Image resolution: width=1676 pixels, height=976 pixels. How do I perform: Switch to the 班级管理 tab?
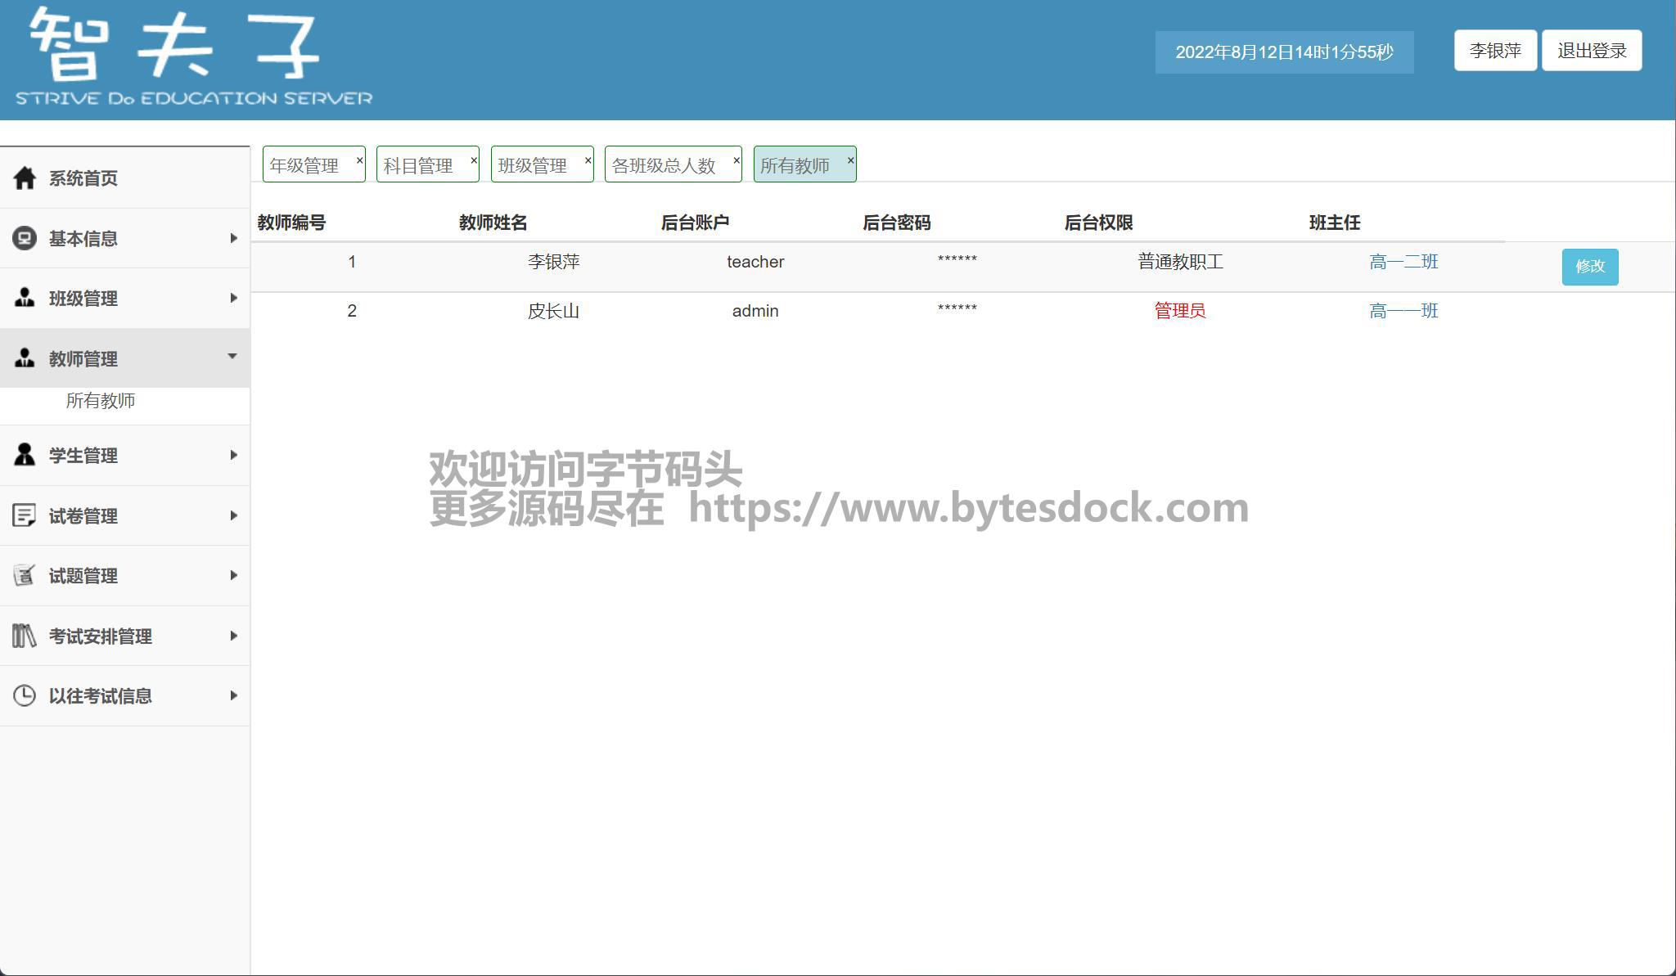532,166
